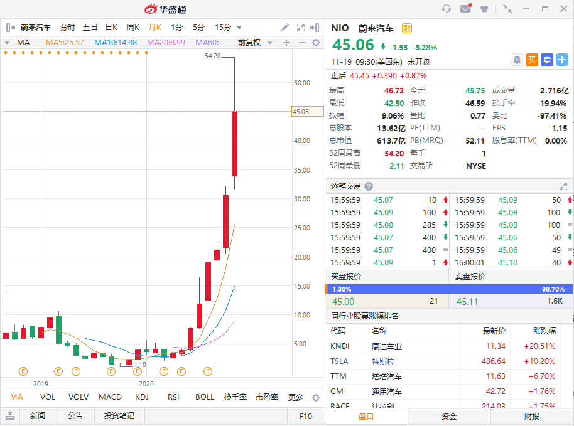Switch to daily K (日K) chart

pyautogui.click(x=111, y=28)
